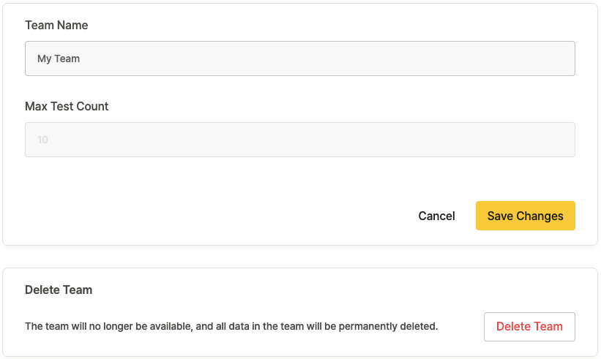Discard edits with Cancel
The width and height of the screenshot is (601, 359).
(x=436, y=216)
